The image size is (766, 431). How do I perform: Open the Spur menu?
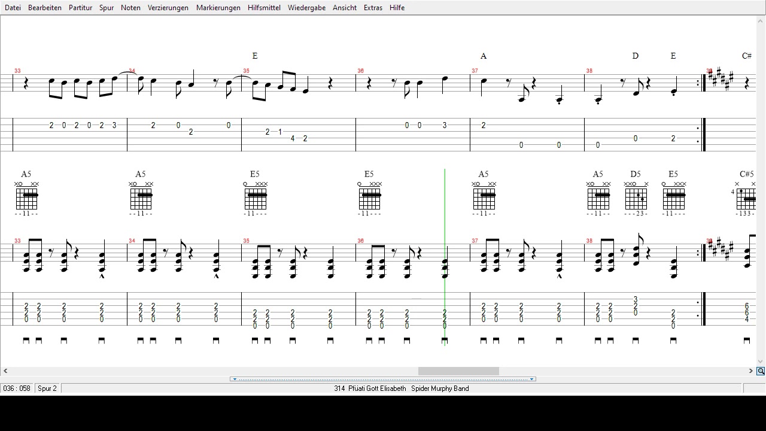click(x=107, y=8)
